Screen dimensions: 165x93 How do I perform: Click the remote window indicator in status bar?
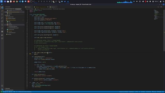coord(2,92)
